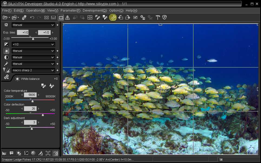
Task: Click the undo arrow in toolbar
Action: (32, 18)
